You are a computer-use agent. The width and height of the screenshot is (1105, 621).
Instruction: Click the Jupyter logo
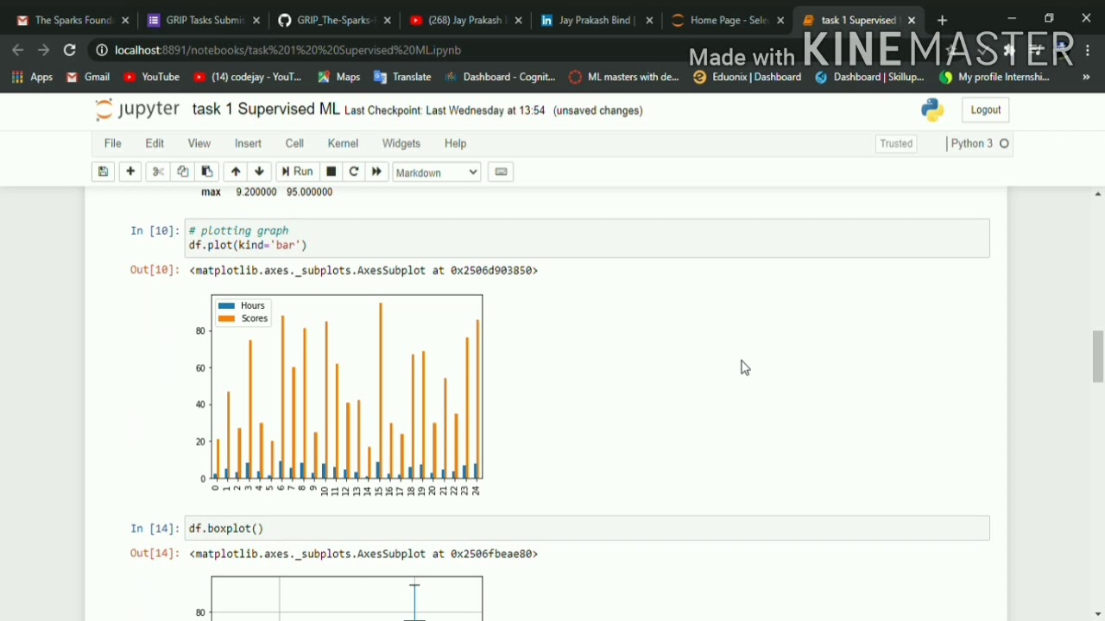point(138,110)
